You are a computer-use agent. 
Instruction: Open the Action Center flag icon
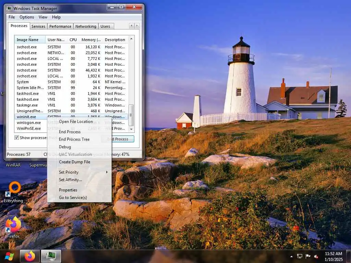click(x=308, y=256)
